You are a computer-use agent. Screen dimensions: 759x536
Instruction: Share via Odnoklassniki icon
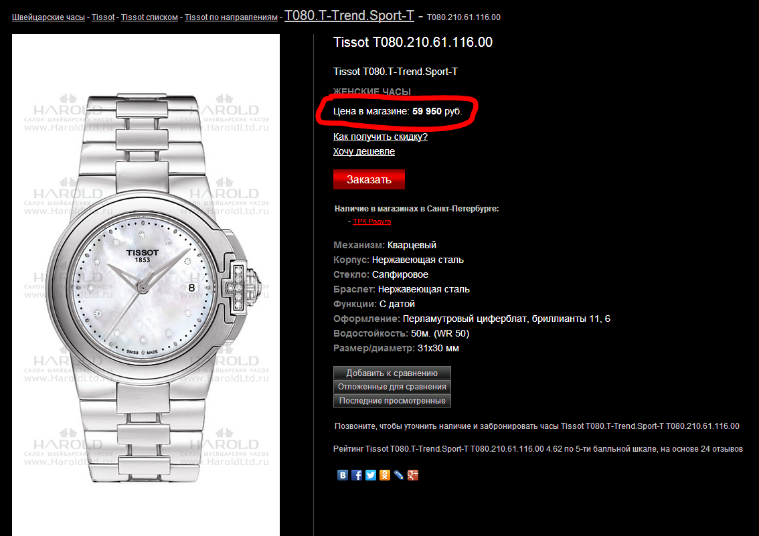pos(384,475)
